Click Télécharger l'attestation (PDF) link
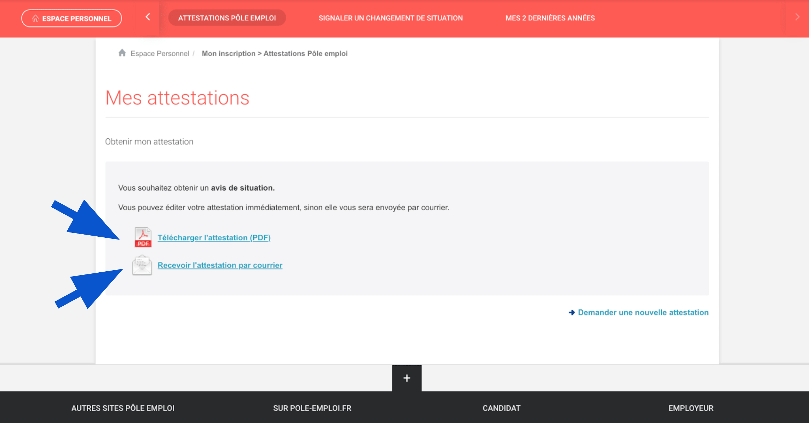Screen dimensions: 809x423 click(x=214, y=237)
